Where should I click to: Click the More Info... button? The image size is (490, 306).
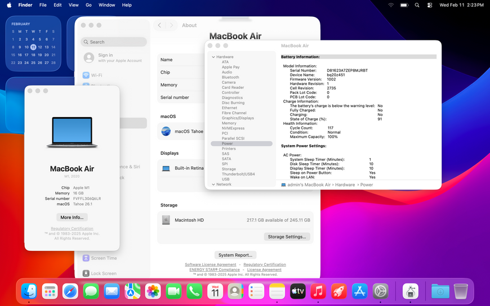point(72,217)
